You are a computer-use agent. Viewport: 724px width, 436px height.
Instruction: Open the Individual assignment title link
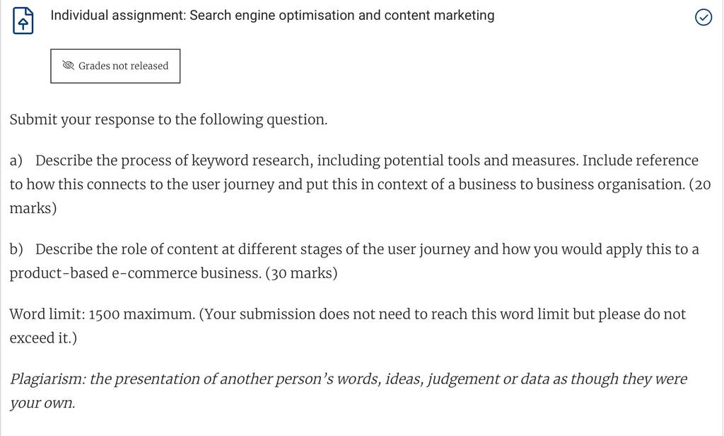pos(272,16)
